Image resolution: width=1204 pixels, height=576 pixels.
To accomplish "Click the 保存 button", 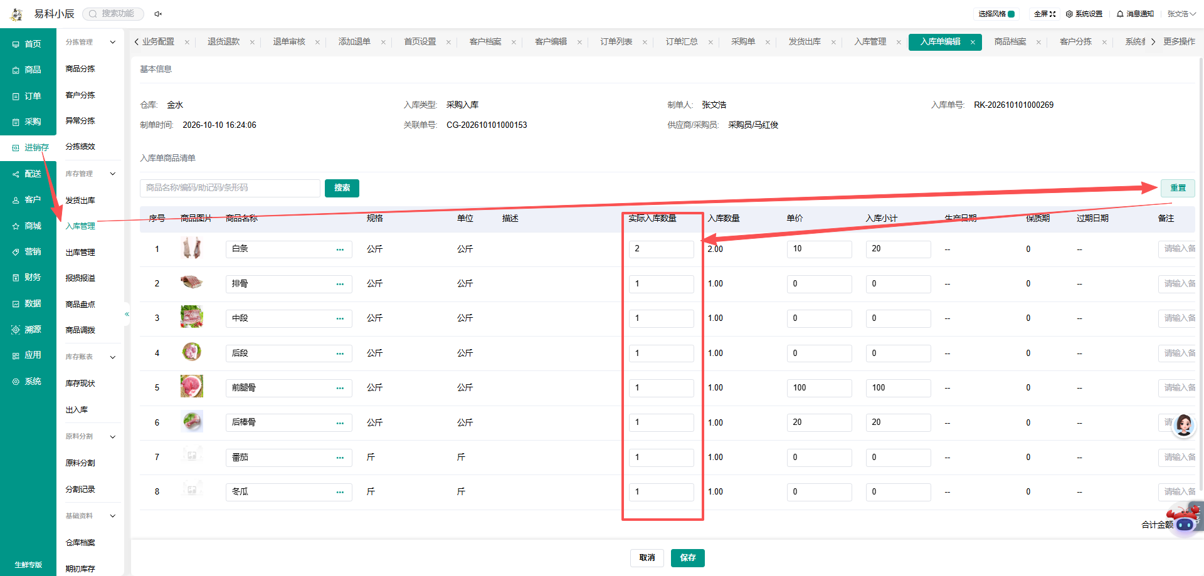I will click(688, 558).
